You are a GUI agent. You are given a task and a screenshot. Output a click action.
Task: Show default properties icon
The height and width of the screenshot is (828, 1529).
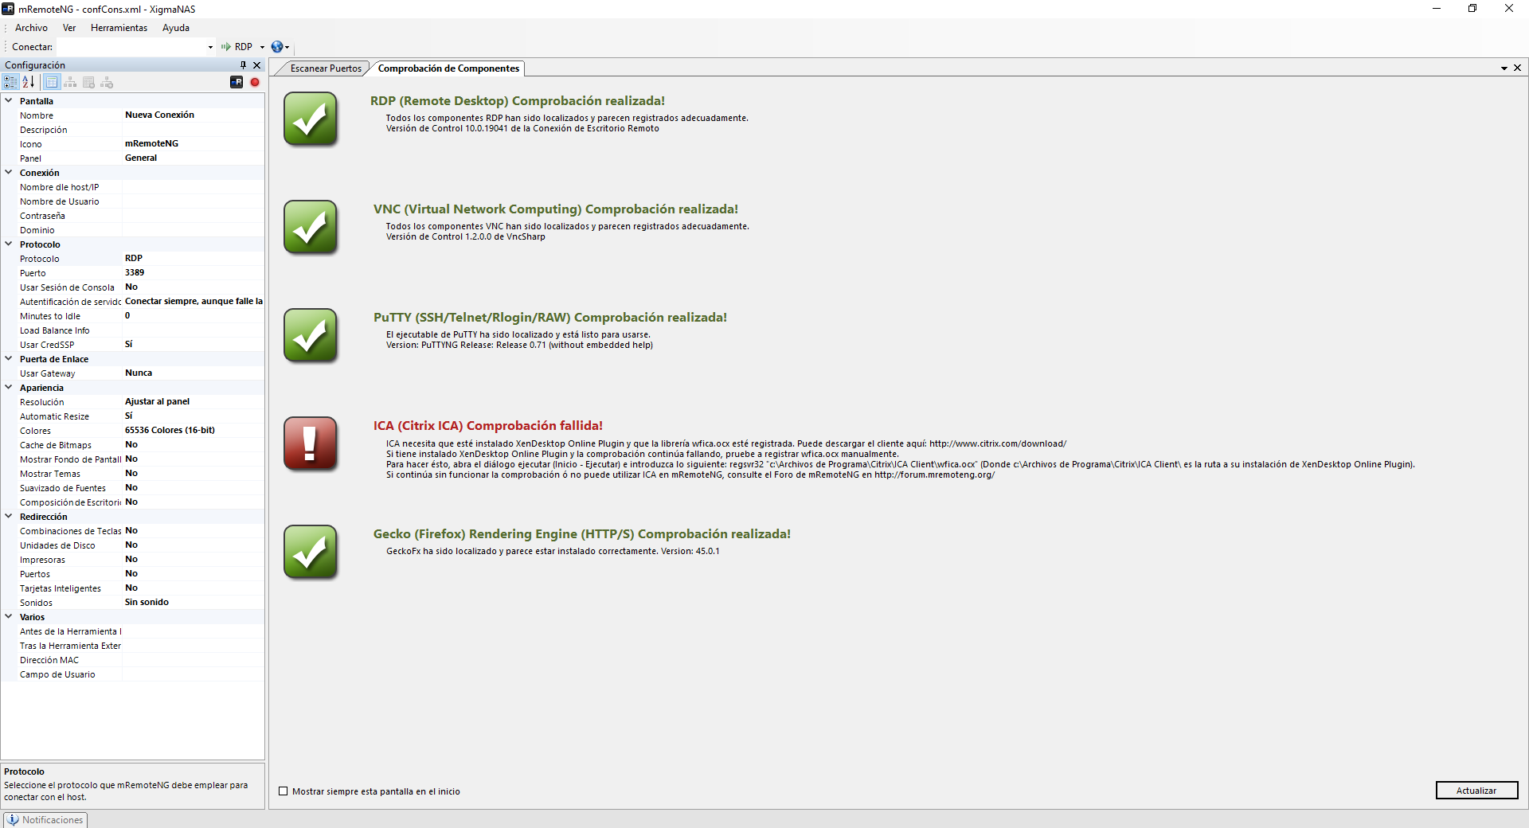[88, 82]
